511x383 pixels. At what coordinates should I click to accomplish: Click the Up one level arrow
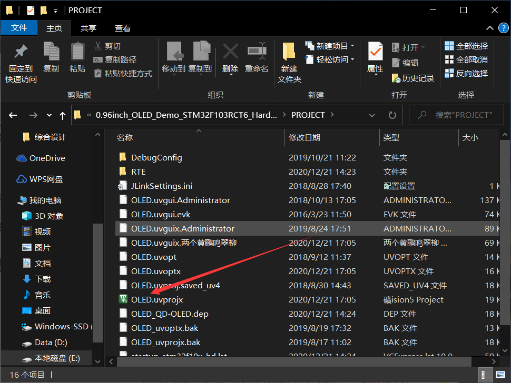(63, 115)
